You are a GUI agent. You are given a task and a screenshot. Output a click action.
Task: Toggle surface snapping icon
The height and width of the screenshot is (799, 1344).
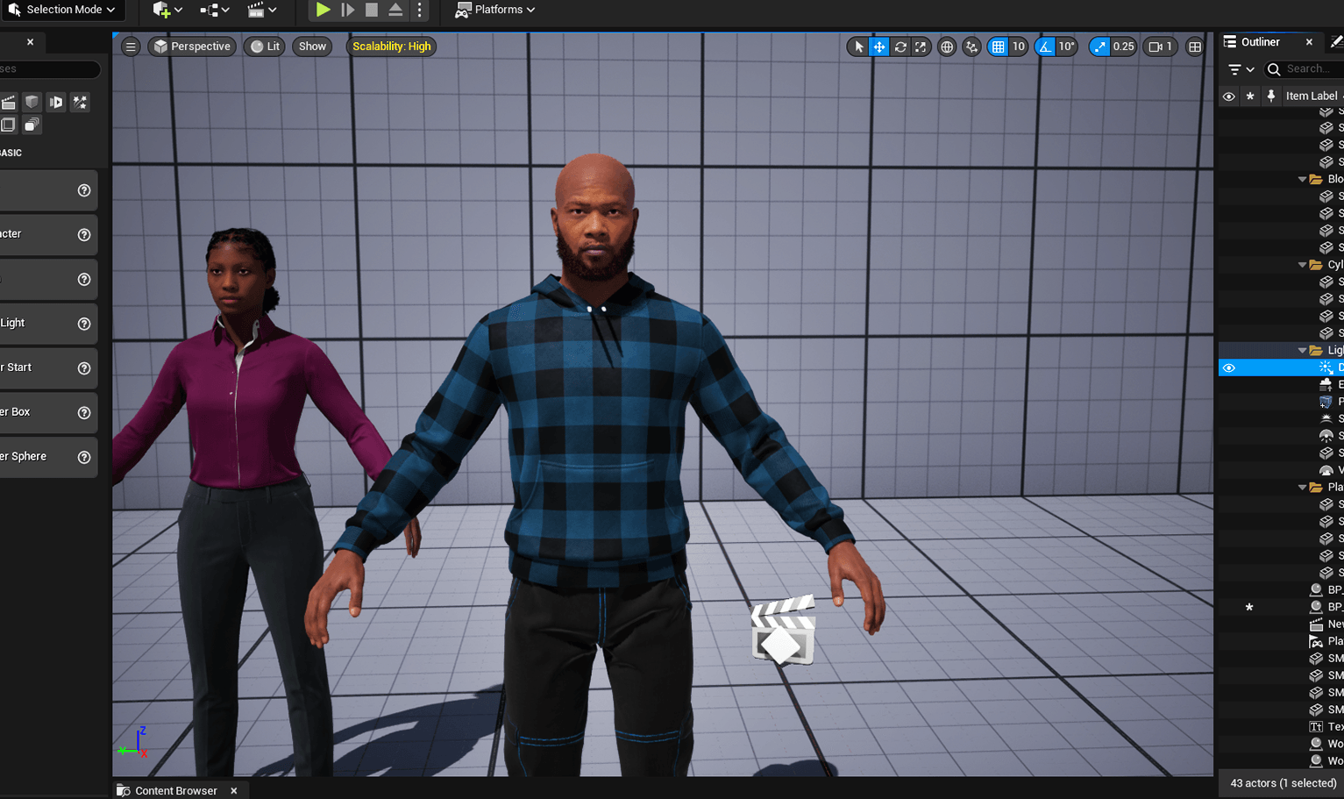[x=971, y=46]
